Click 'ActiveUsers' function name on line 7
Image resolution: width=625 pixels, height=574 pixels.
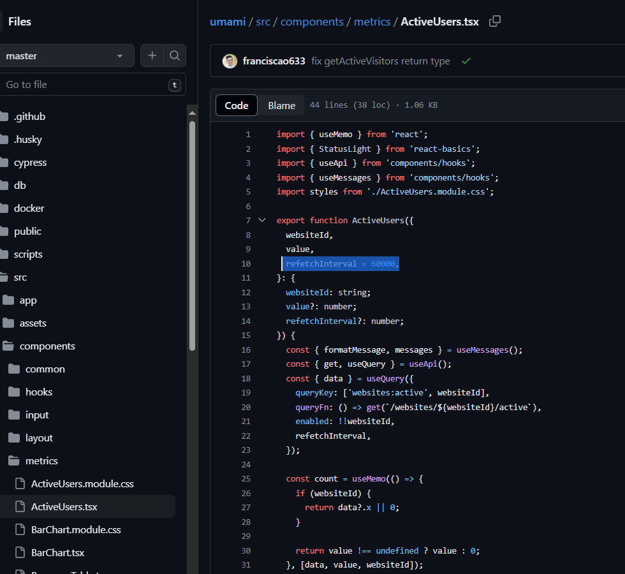[x=378, y=221]
